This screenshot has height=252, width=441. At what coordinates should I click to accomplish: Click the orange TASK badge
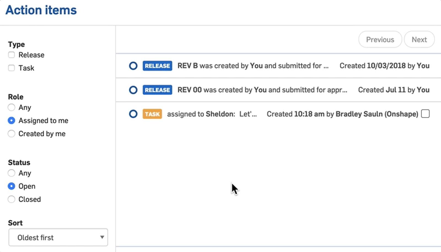tap(152, 114)
